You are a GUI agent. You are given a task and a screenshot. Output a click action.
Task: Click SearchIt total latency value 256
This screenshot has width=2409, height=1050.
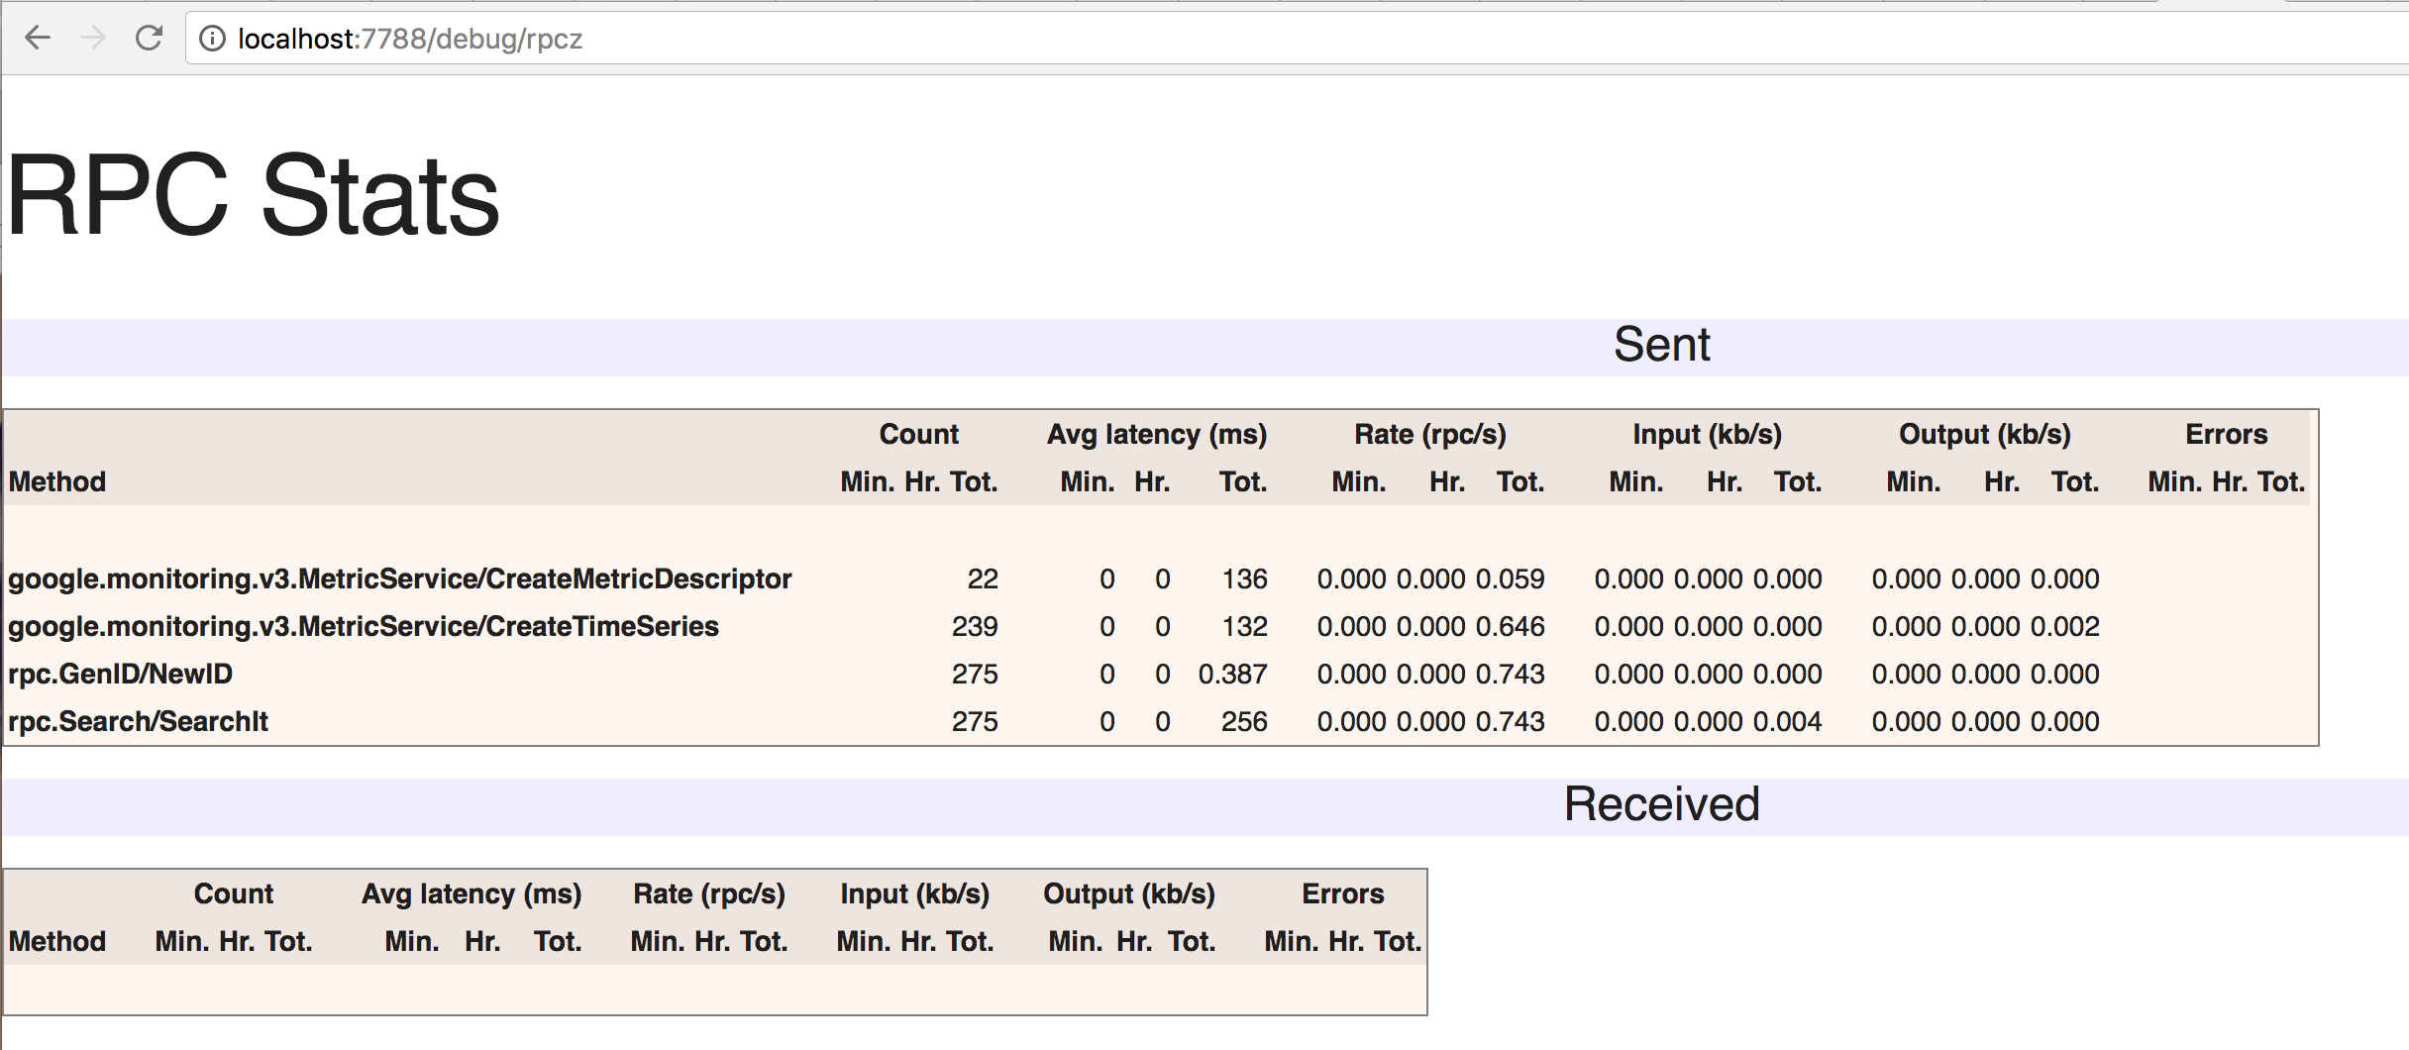1244,722
